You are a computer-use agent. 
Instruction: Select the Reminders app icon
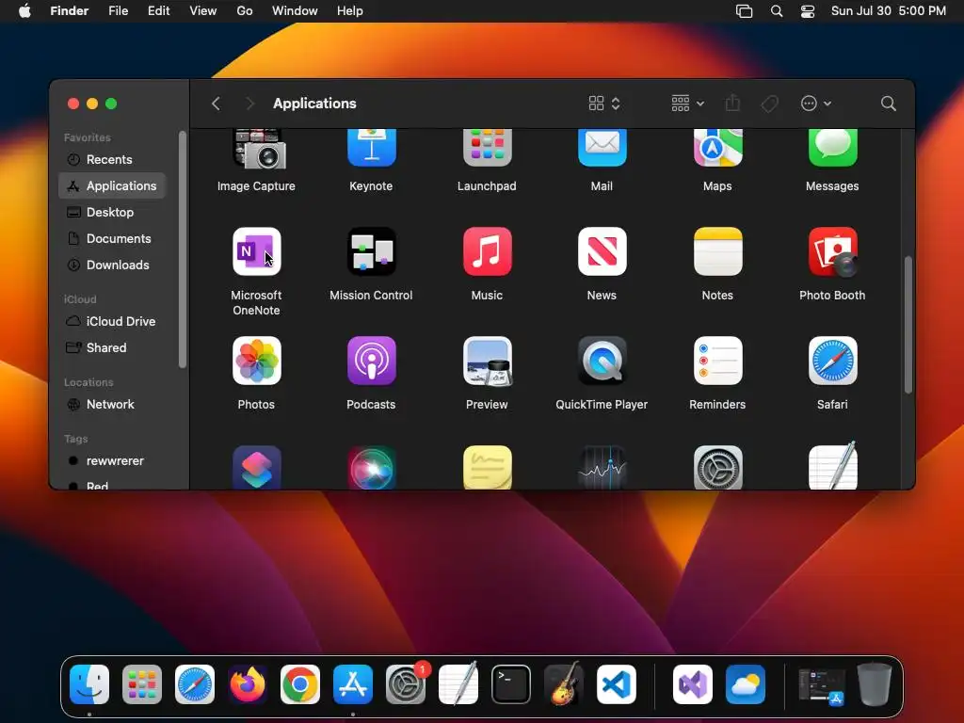pos(717,361)
